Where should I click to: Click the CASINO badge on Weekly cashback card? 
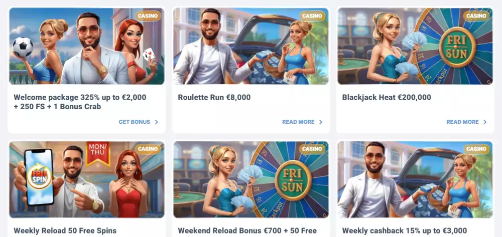pos(476,149)
